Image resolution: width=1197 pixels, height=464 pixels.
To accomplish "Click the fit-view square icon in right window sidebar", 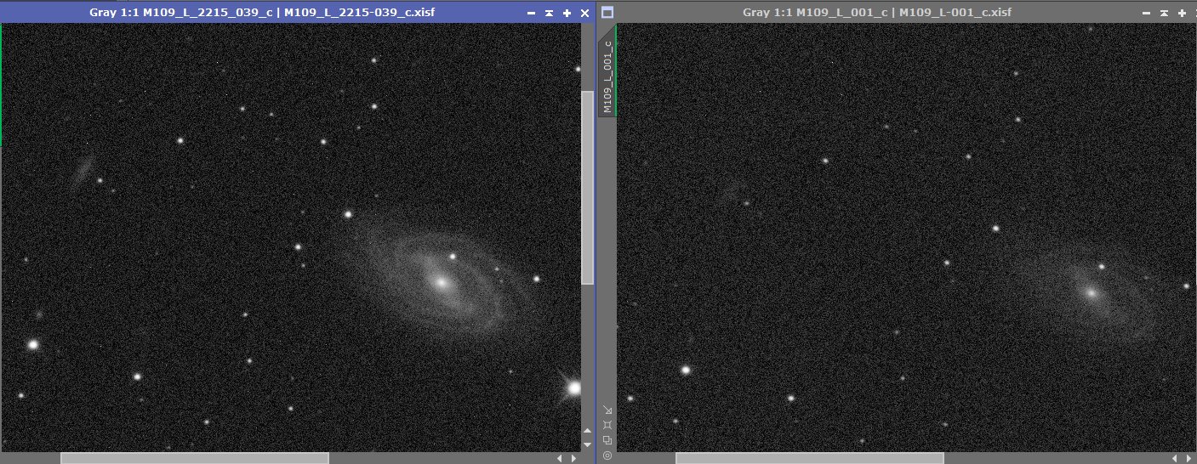I will coord(607,424).
